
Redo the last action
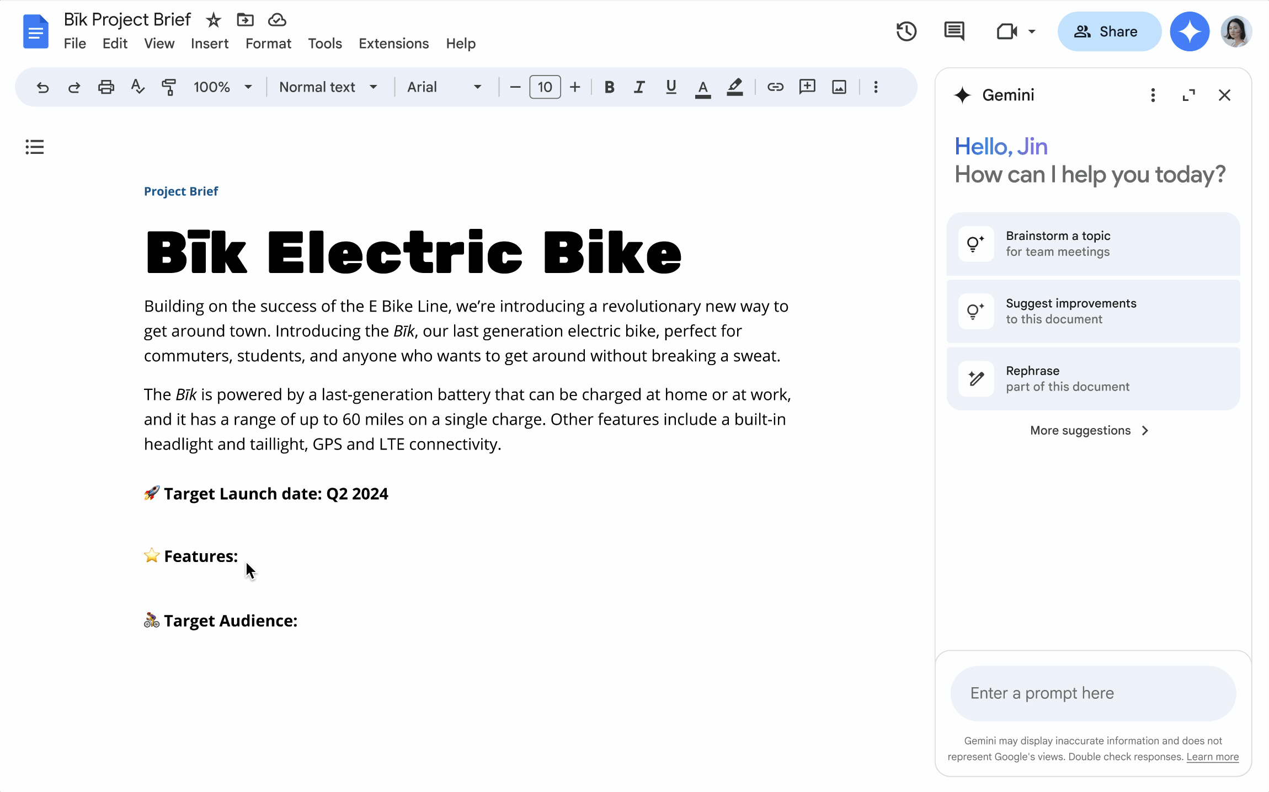[x=73, y=87]
